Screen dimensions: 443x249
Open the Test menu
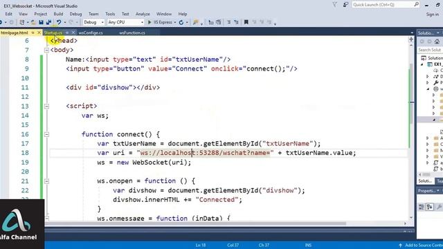125,14
